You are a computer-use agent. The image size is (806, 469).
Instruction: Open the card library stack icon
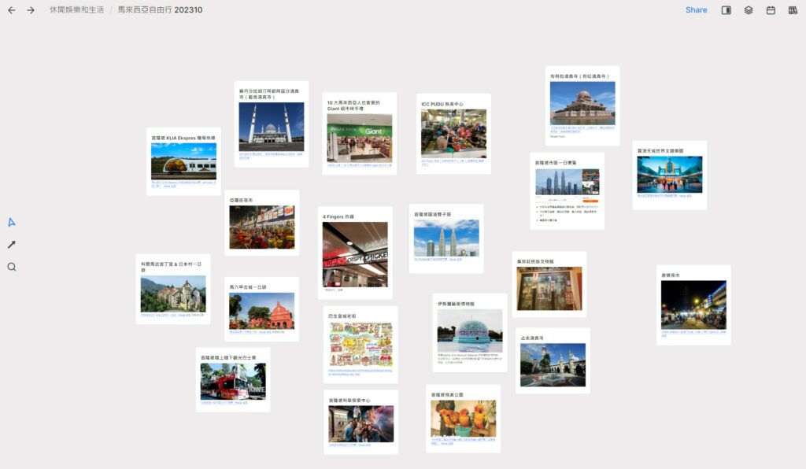tap(749, 10)
